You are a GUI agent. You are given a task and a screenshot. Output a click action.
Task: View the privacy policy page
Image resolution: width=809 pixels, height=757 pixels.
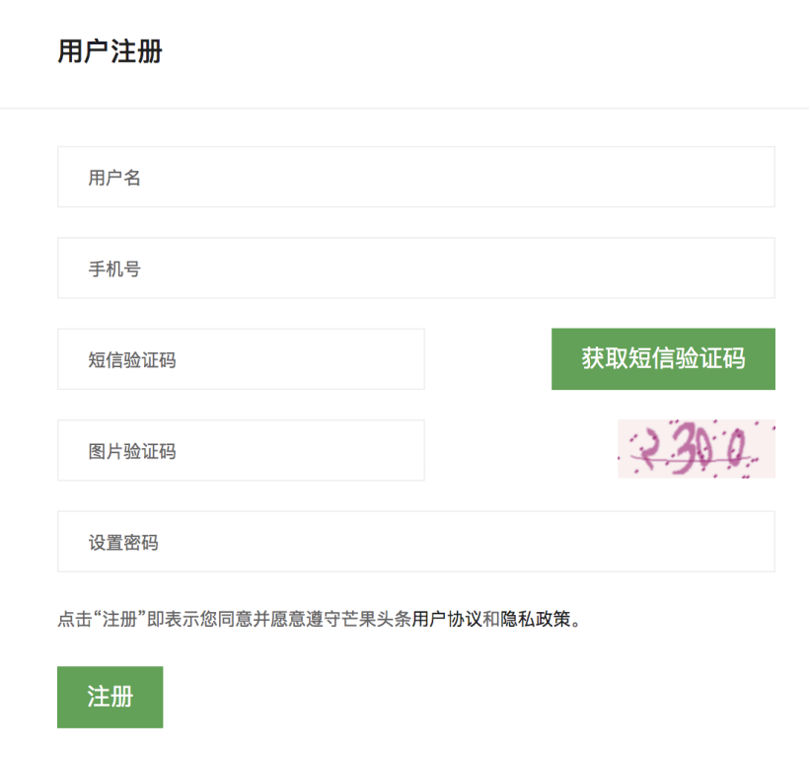pyautogui.click(x=535, y=619)
